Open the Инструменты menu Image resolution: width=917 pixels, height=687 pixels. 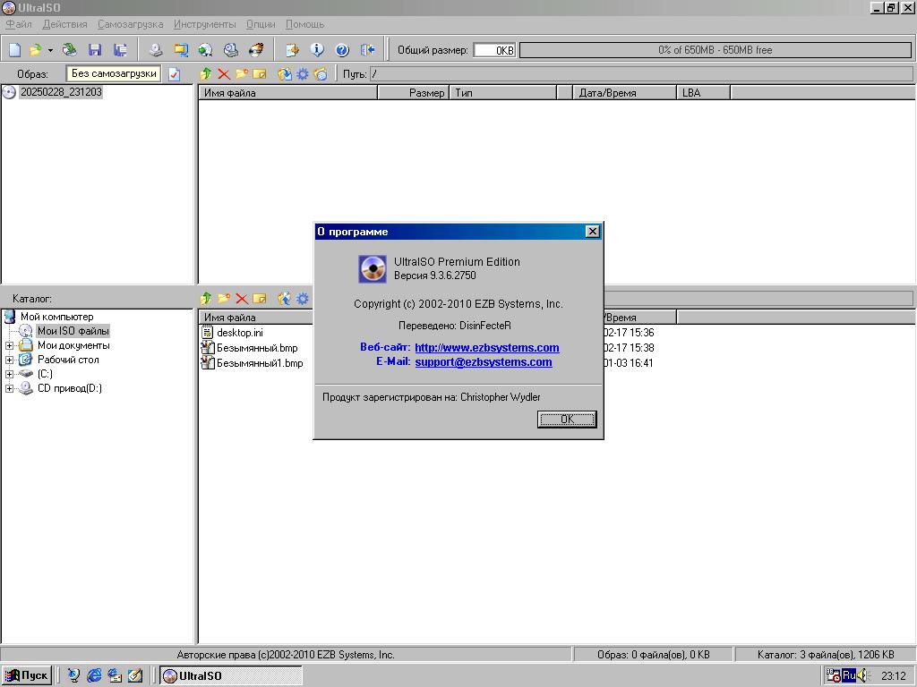click(204, 24)
